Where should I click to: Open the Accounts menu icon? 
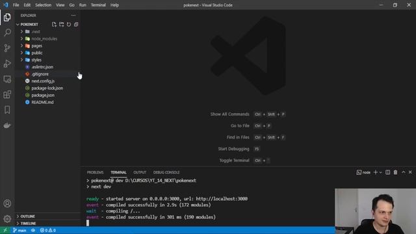tap(7, 203)
